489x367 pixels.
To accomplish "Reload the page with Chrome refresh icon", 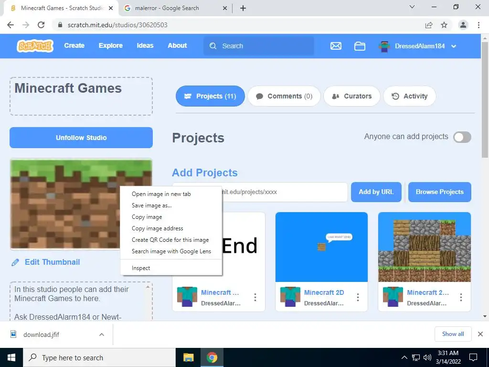I will (x=41, y=25).
